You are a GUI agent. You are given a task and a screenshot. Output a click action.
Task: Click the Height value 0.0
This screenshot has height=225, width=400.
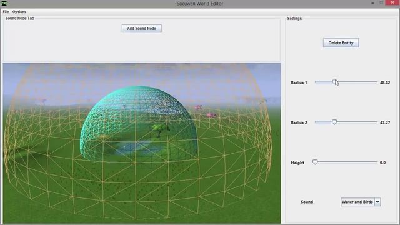coord(382,162)
